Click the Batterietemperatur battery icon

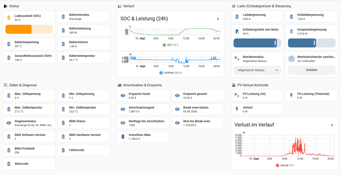point(63,58)
